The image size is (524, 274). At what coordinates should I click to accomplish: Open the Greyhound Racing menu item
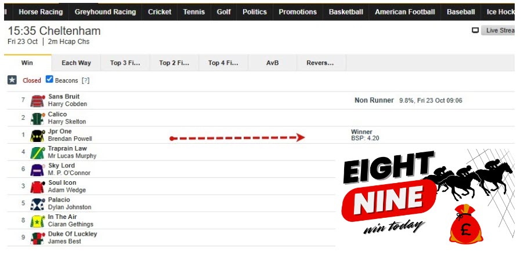pyautogui.click(x=105, y=12)
